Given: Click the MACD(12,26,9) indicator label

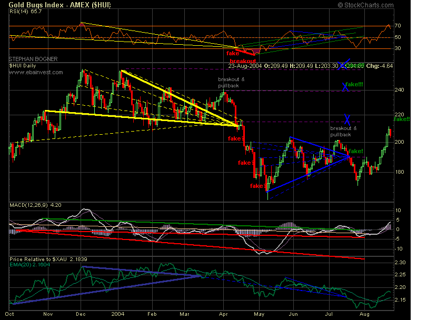Looking at the screenshot, I should click(35, 205).
